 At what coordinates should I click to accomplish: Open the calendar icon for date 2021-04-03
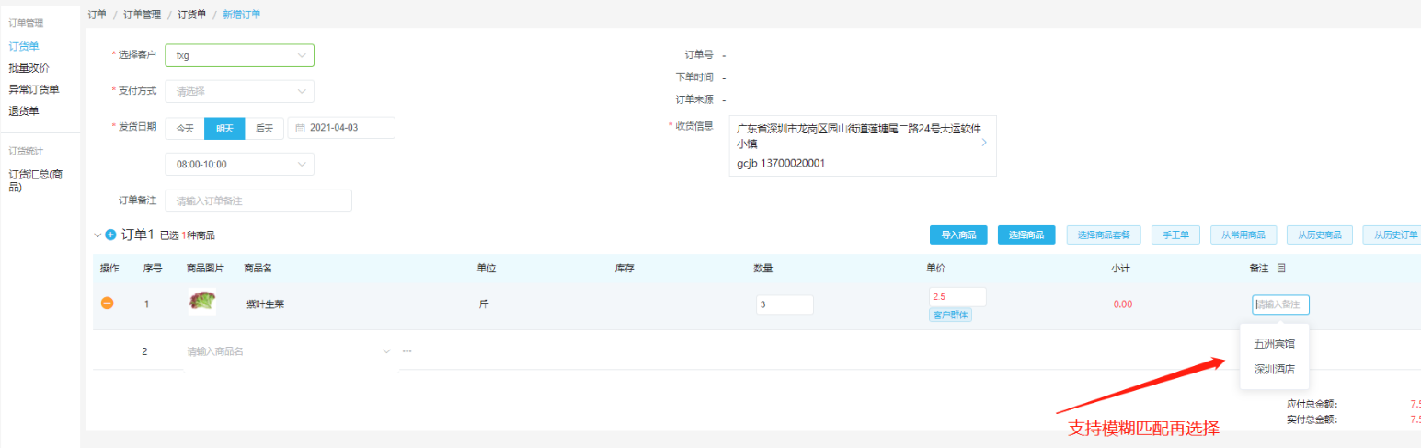(300, 128)
